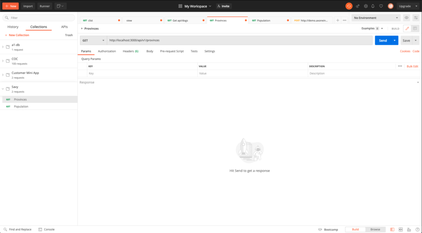
Task: Open the No Environment dropdown
Action: tap(376, 18)
